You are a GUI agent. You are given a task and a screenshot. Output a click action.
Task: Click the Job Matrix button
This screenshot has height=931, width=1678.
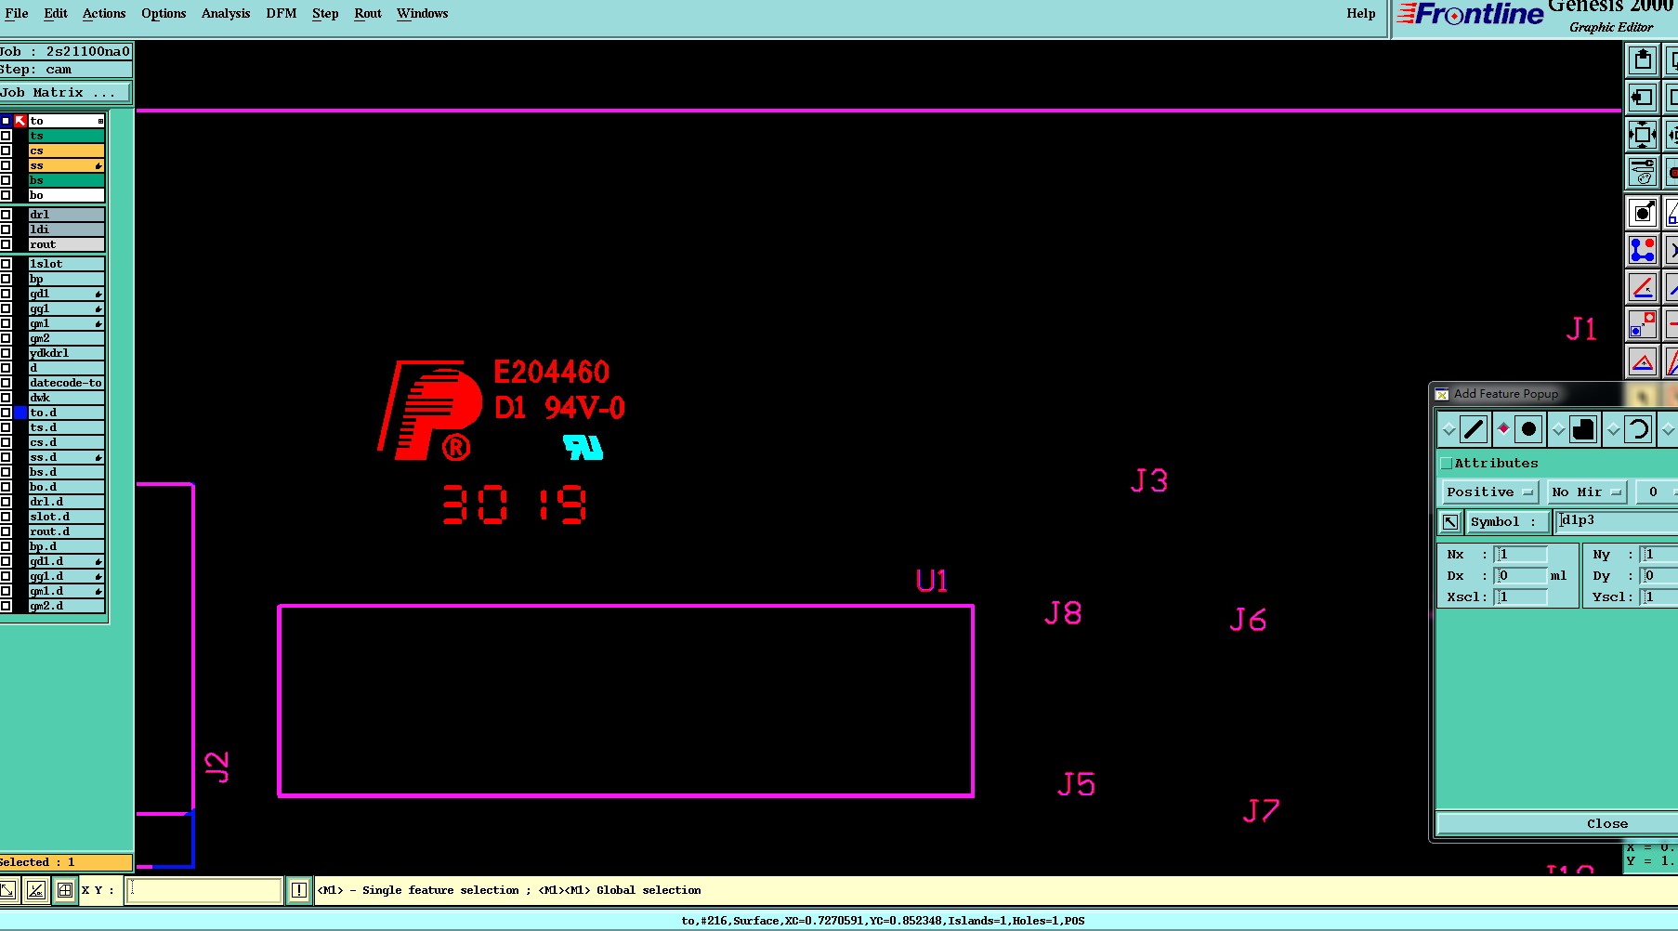pos(66,92)
